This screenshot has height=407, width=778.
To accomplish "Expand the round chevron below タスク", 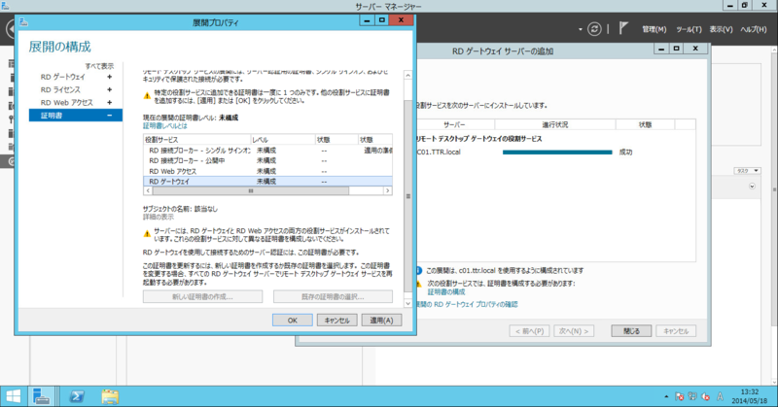I will pos(752,187).
